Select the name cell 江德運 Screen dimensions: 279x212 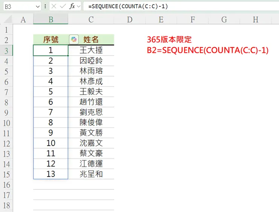(91, 164)
